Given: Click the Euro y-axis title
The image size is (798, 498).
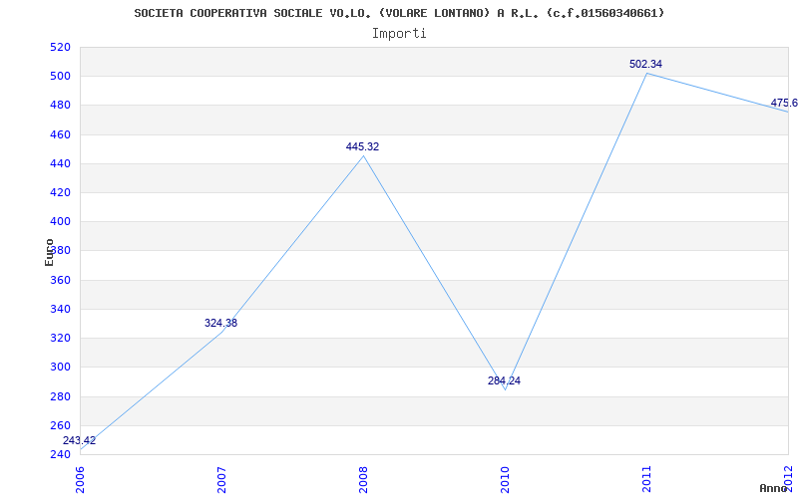Looking at the screenshot, I should pyautogui.click(x=49, y=252).
